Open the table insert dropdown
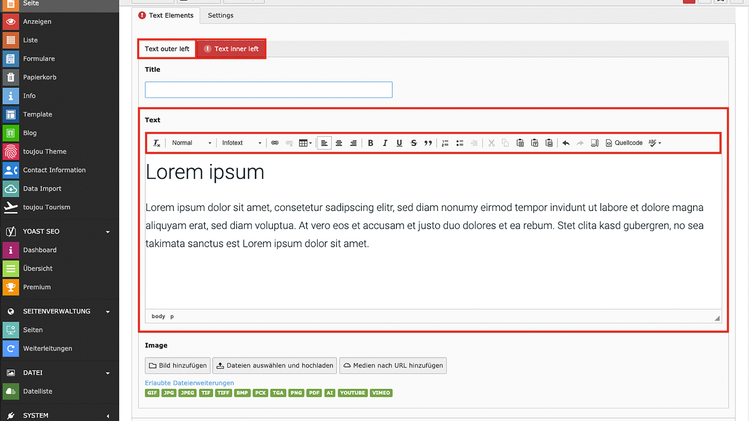This screenshot has height=421, width=749. pos(305,143)
